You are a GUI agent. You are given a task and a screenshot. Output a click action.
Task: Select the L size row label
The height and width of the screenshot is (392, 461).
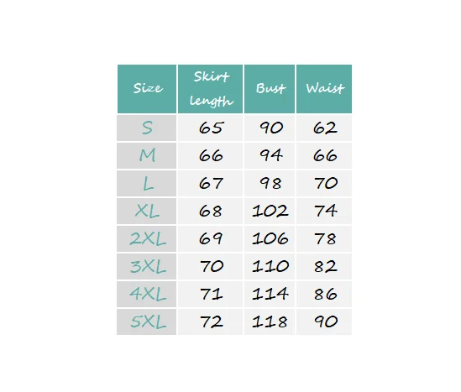[x=147, y=183]
